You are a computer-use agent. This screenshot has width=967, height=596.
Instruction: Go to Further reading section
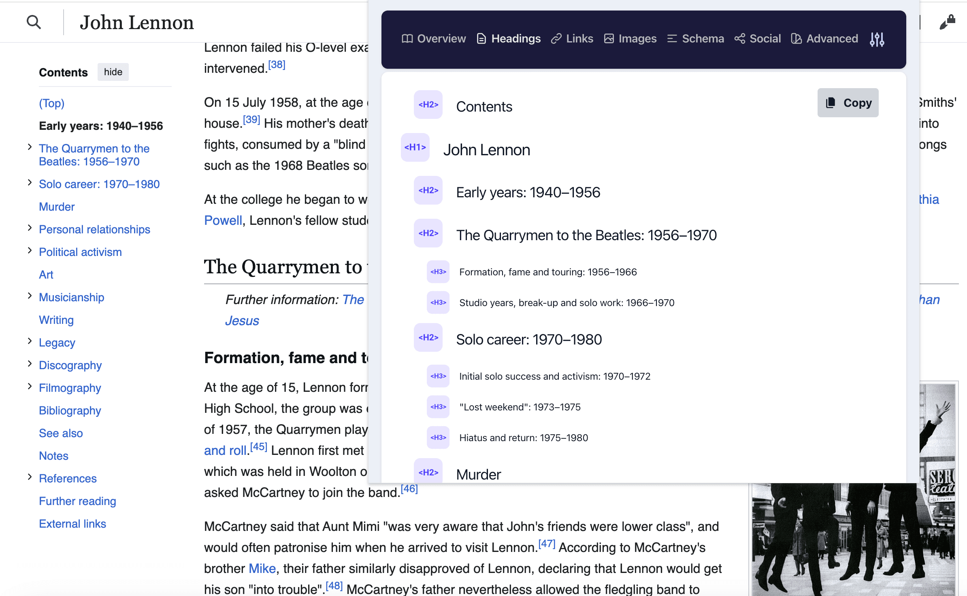(77, 501)
